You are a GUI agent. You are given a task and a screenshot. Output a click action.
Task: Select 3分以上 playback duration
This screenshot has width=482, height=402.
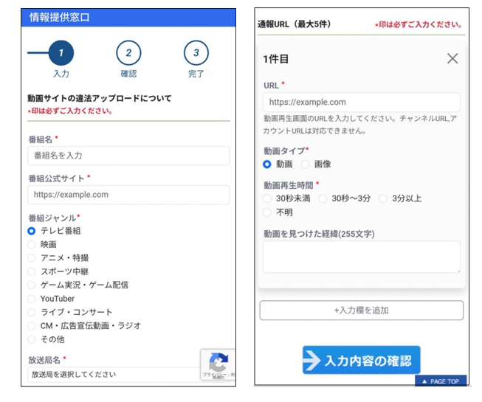click(x=383, y=198)
